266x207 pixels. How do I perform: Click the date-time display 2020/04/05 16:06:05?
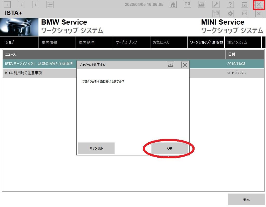click(144, 5)
